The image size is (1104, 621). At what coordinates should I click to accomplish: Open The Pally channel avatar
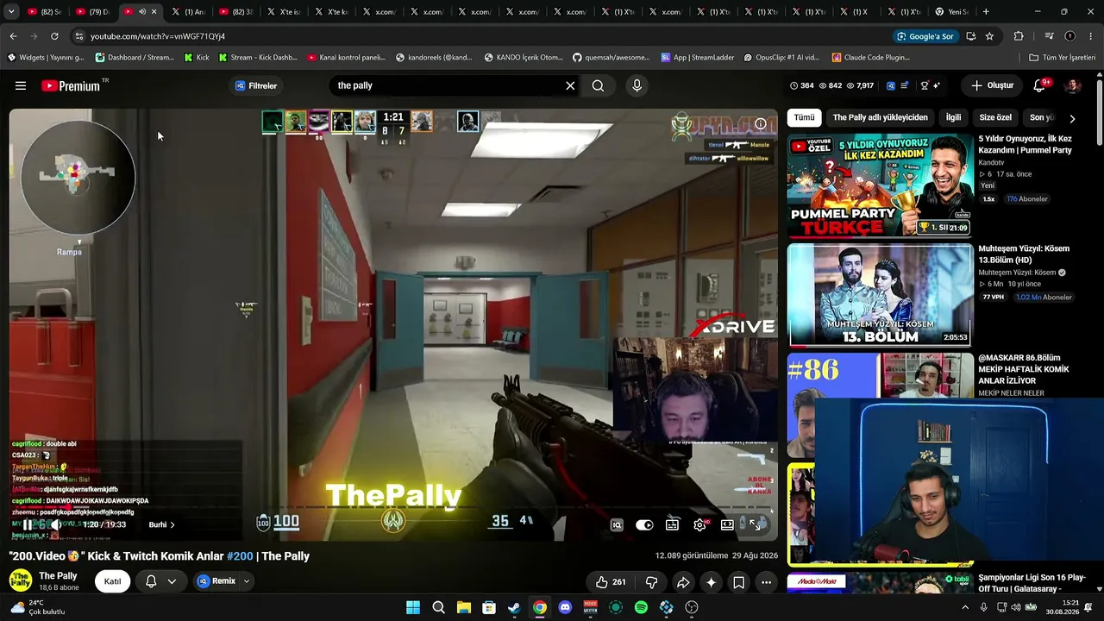tap(21, 580)
